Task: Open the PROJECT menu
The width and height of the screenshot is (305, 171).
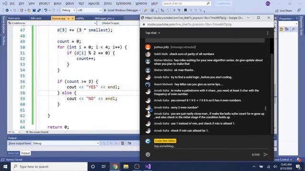Action: [44, 3]
